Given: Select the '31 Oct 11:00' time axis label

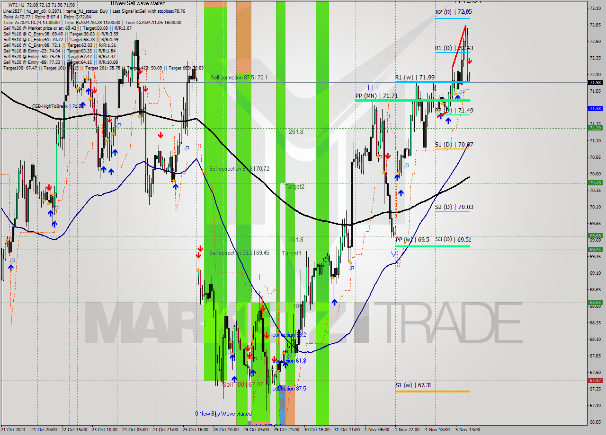Looking at the screenshot, I should point(347,430).
